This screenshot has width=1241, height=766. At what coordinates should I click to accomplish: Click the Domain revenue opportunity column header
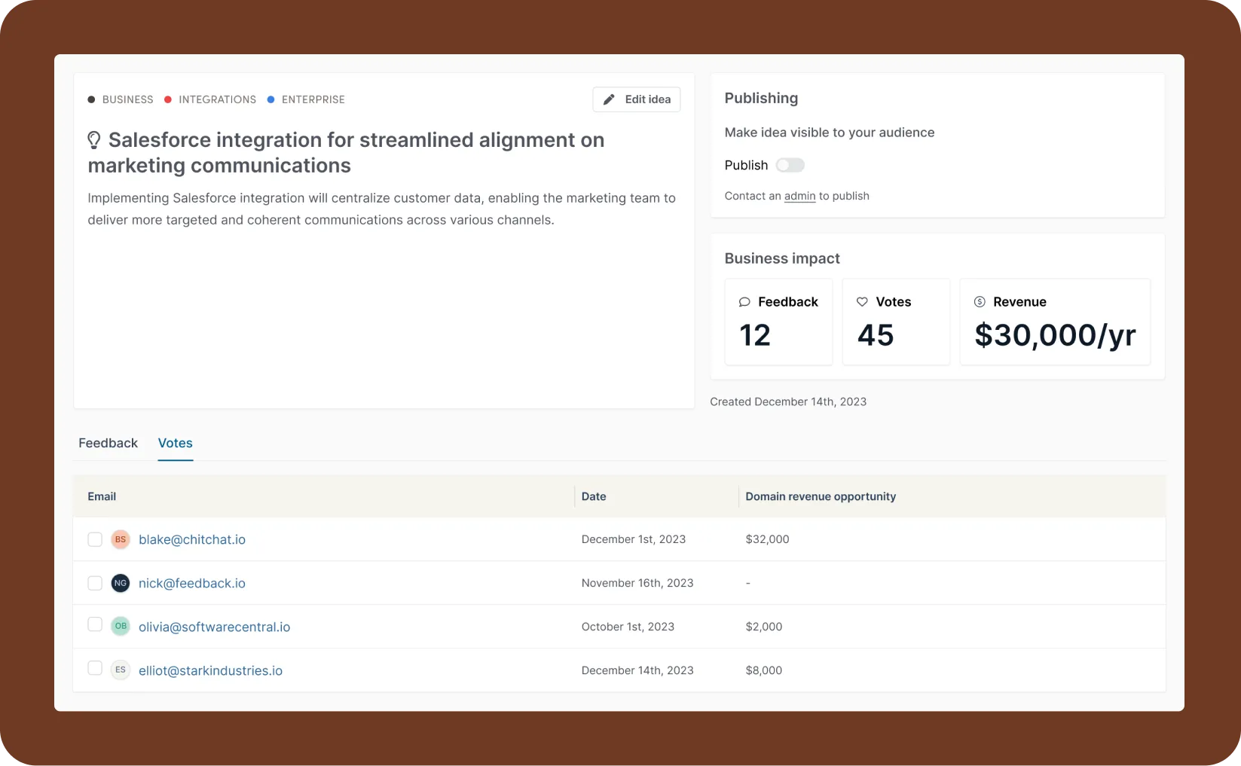tap(820, 496)
